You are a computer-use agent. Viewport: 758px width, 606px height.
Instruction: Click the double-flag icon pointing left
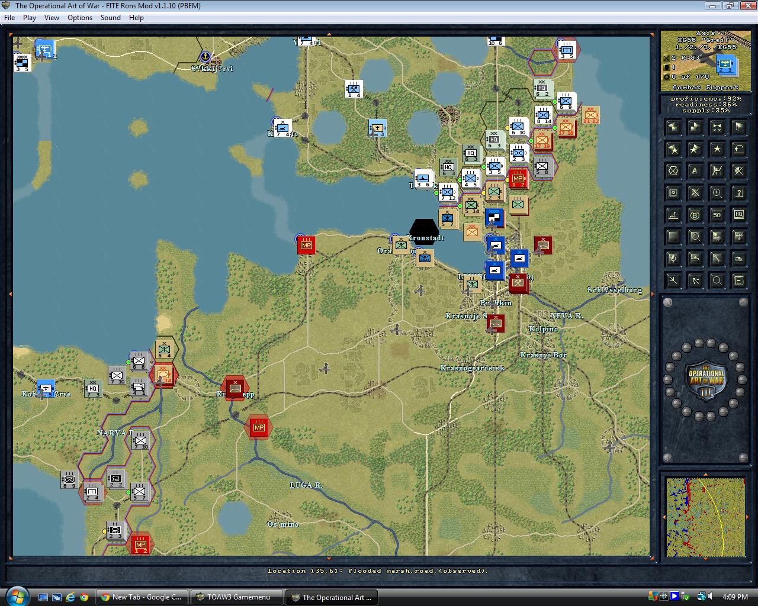(673, 127)
